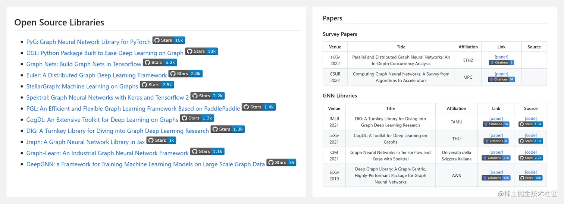Click the ETHZ affiliation cell
This screenshot has height=204, width=564.
468,60
